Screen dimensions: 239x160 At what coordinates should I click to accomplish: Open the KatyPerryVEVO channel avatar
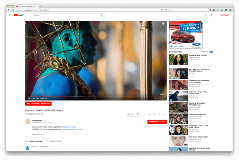tap(28, 121)
